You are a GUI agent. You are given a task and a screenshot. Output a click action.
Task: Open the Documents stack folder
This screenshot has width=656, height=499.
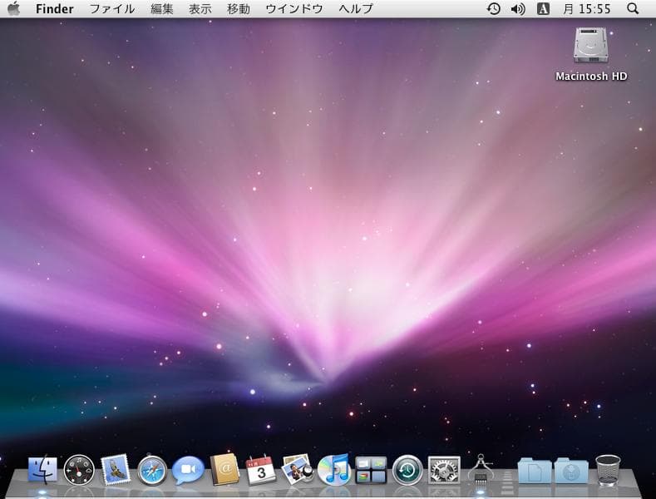pos(535,471)
